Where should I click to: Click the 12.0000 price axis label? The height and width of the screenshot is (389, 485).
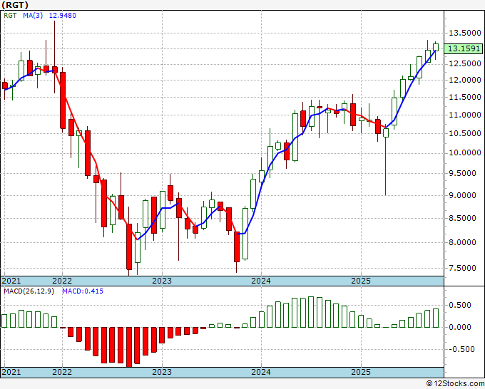(x=465, y=80)
